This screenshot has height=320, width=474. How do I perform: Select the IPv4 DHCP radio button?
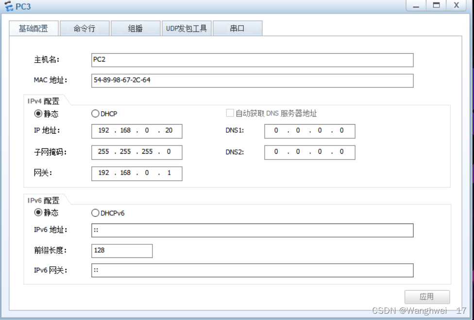[95, 113]
